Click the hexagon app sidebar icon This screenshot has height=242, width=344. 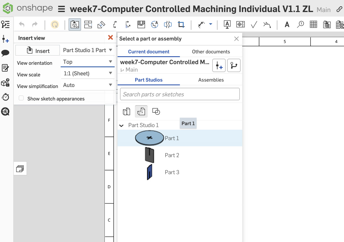tap(5, 112)
